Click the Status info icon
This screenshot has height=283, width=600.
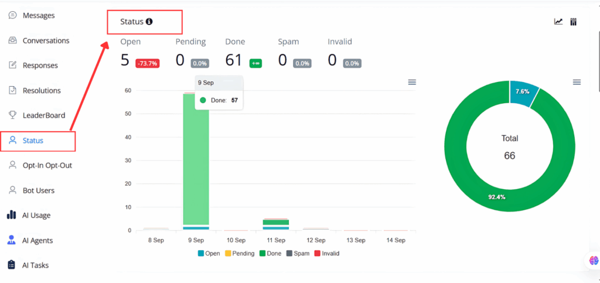(149, 22)
